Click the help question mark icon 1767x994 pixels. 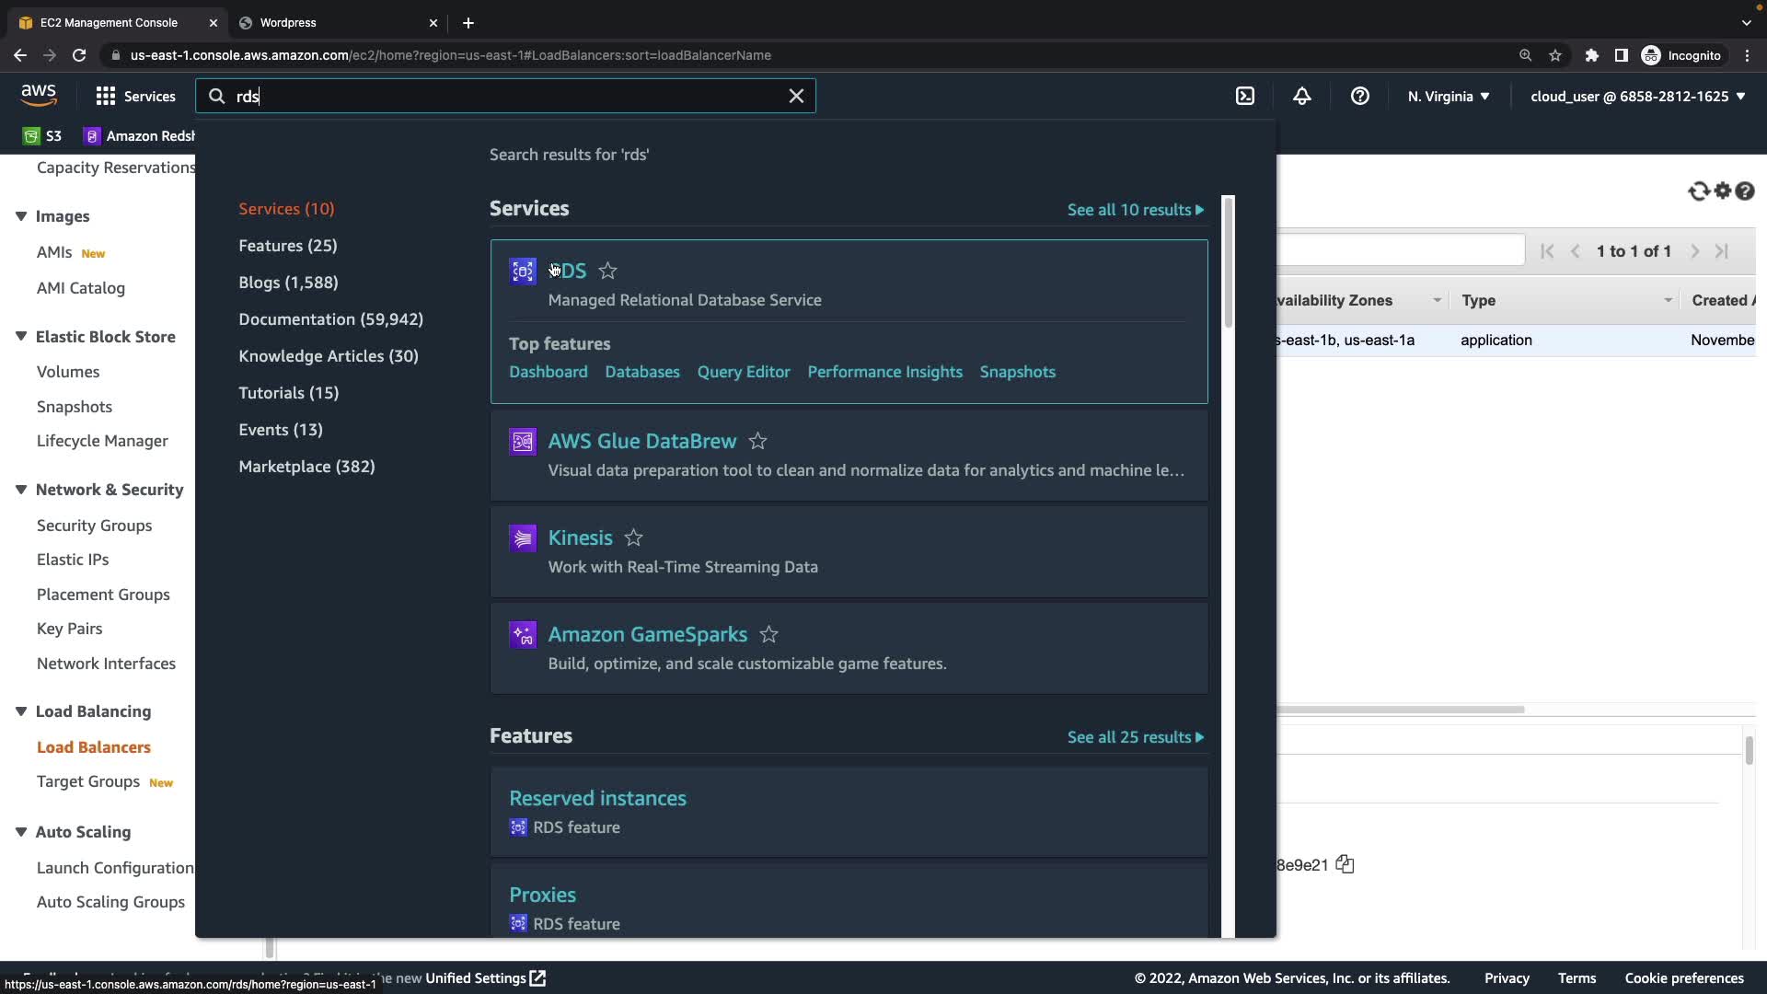pos(1359,96)
